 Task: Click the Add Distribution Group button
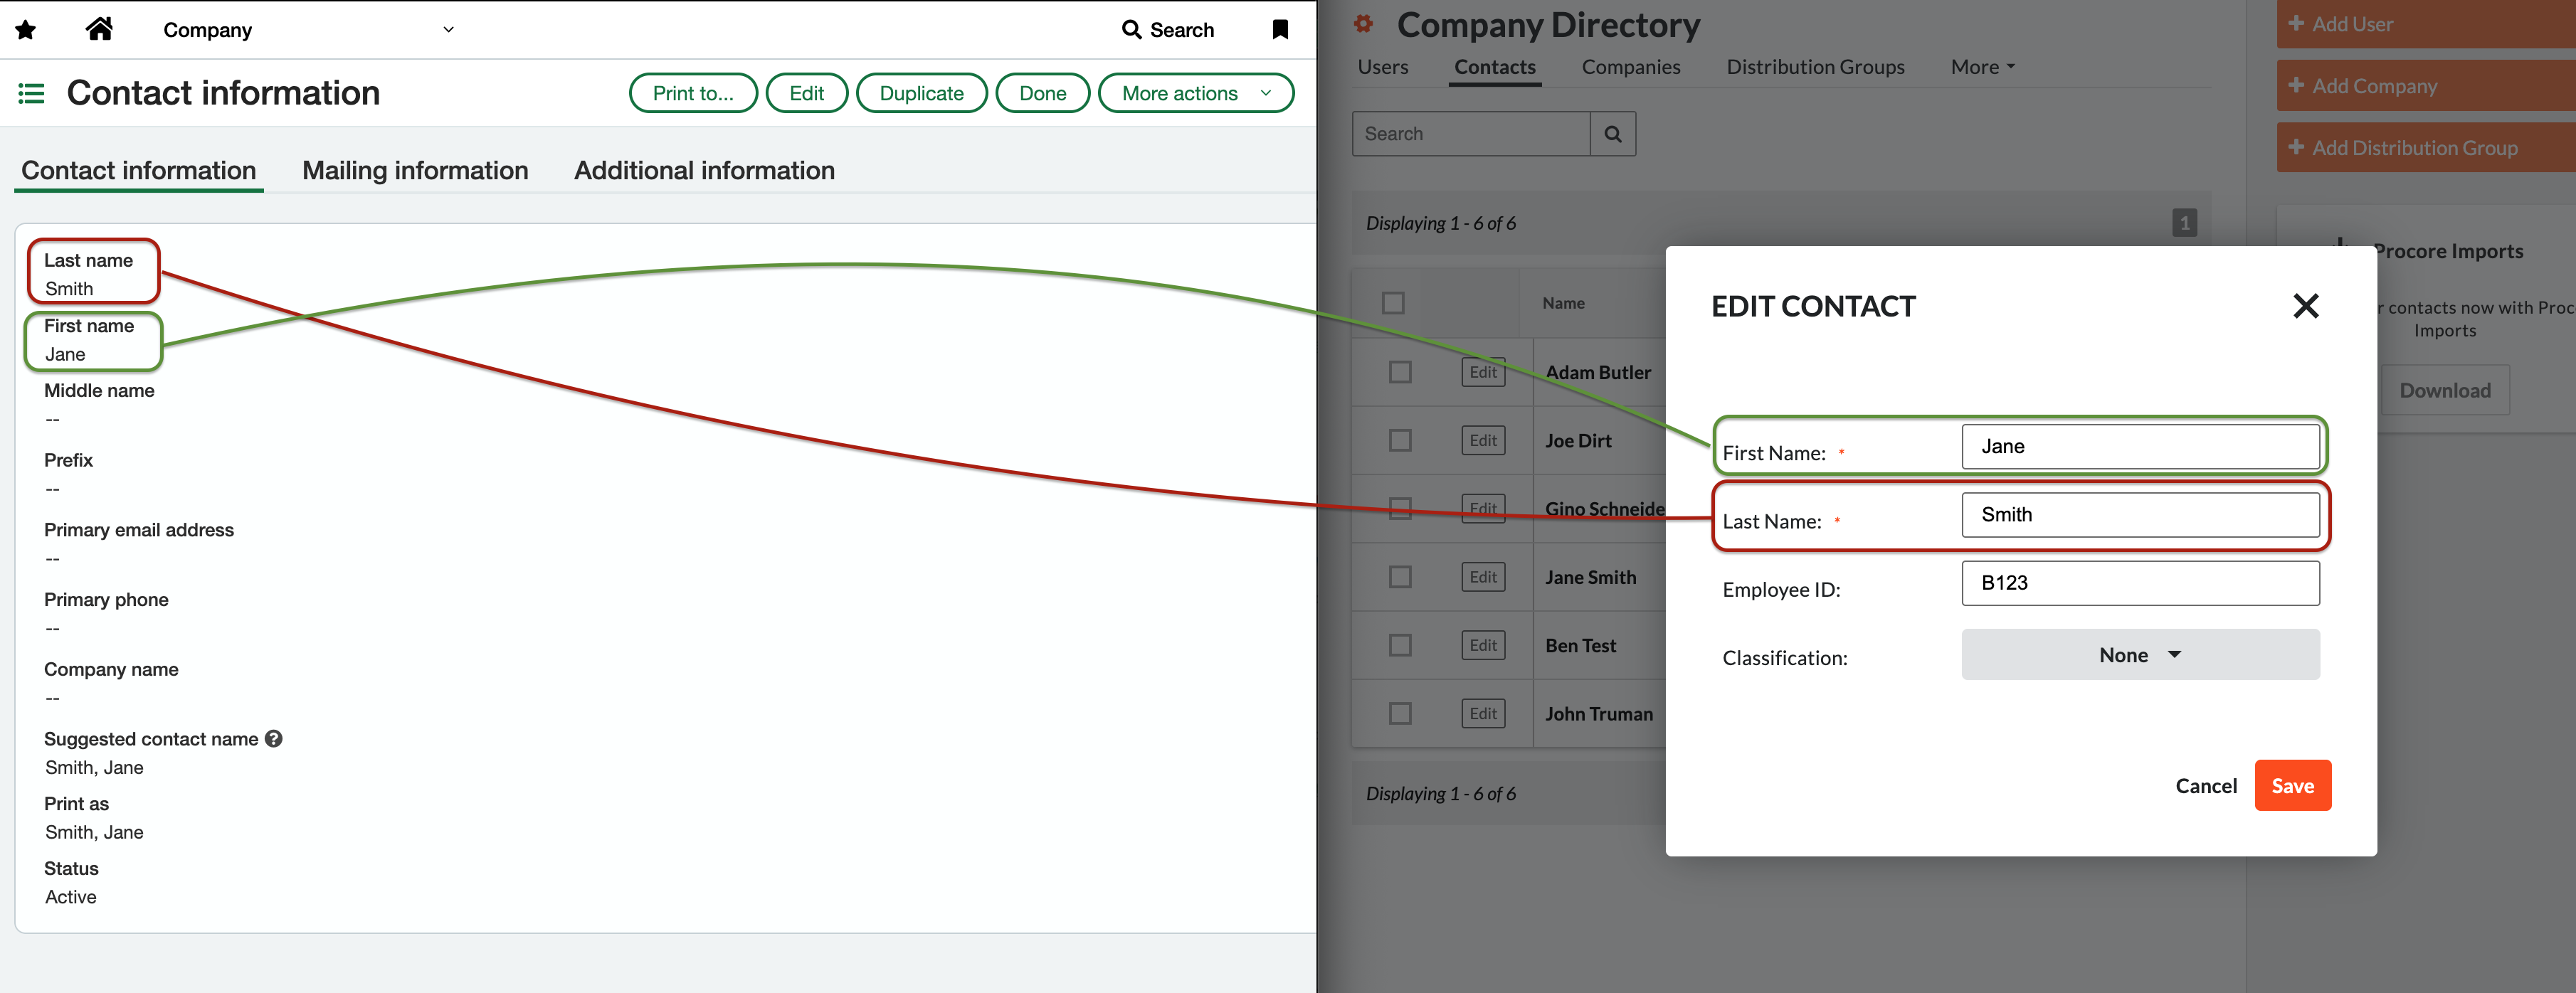pyautogui.click(x=2426, y=148)
